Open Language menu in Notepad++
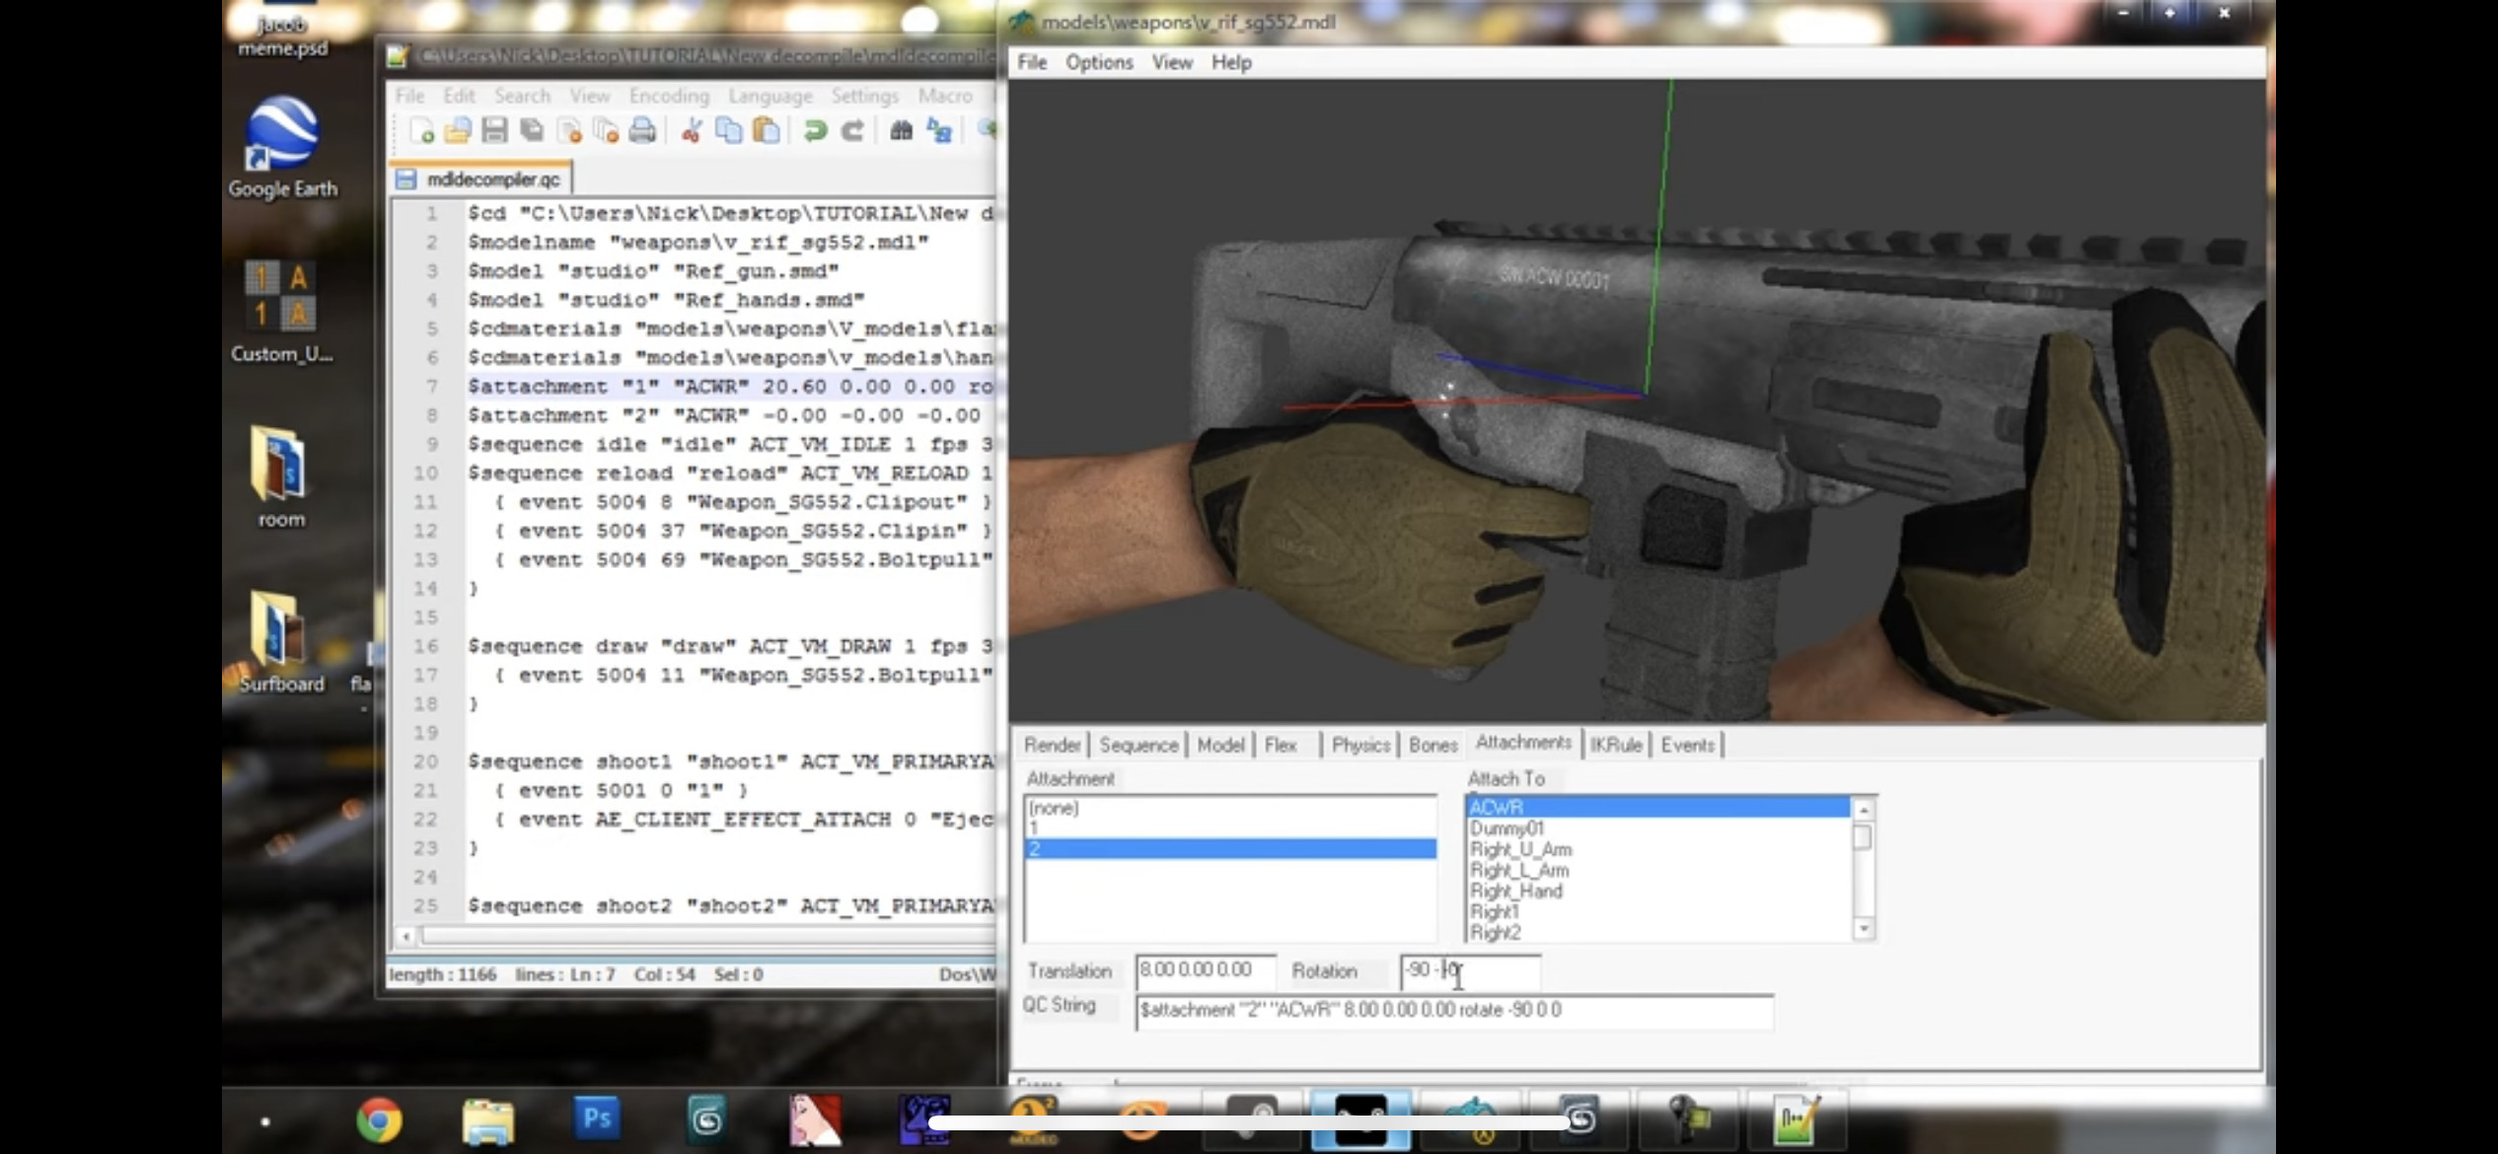2498x1154 pixels. tap(771, 96)
